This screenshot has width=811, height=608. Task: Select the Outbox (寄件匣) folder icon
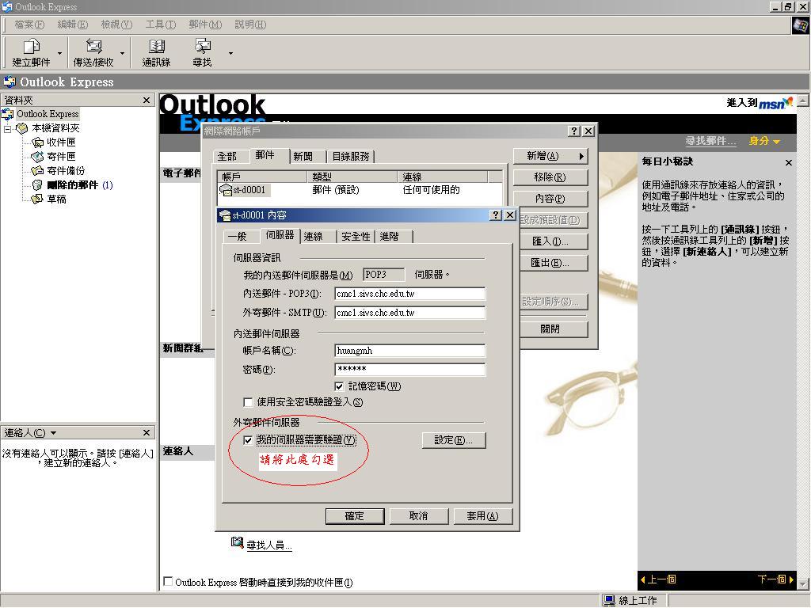[37, 156]
